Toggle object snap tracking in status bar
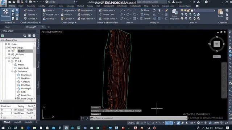Screen dimensions: 232x130 click(x=167, y=123)
